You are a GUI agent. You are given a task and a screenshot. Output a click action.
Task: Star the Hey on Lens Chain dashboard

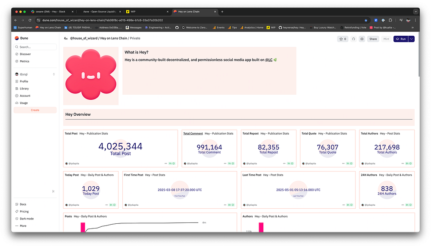[343, 39]
